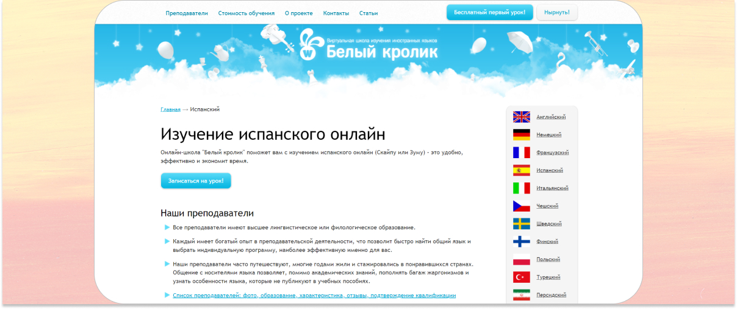737x309 pixels.
Task: Click the German flag icon
Action: pyautogui.click(x=521, y=134)
